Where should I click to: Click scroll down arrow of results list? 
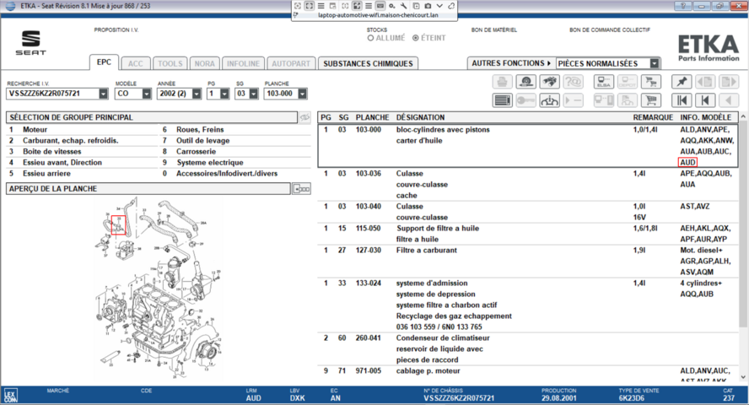pos(743,377)
